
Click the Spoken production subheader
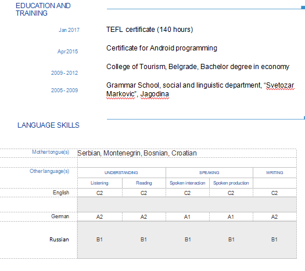pos(231,183)
